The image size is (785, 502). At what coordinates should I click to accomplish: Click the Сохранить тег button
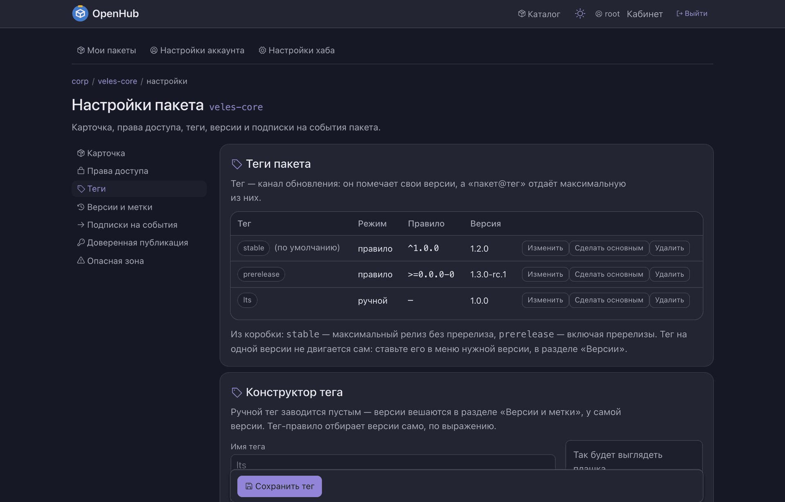pyautogui.click(x=280, y=486)
